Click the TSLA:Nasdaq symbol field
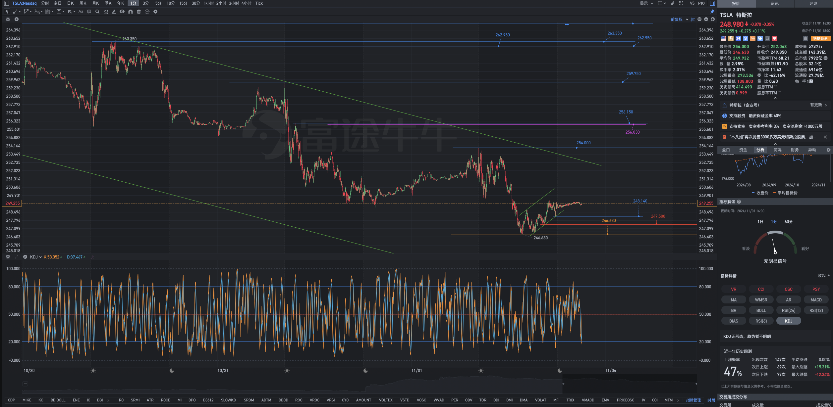The height and width of the screenshot is (407, 833). coord(25,3)
